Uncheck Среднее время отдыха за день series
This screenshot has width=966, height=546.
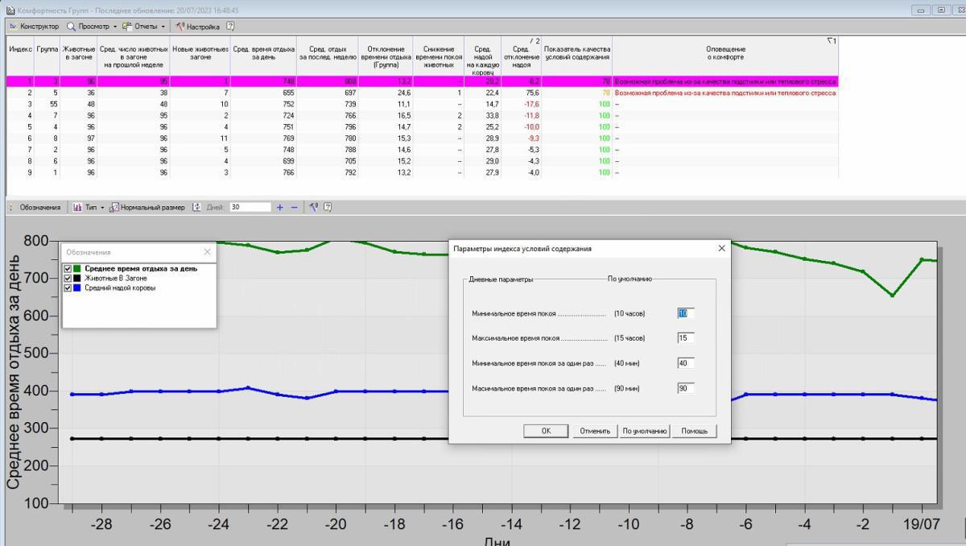tap(68, 269)
